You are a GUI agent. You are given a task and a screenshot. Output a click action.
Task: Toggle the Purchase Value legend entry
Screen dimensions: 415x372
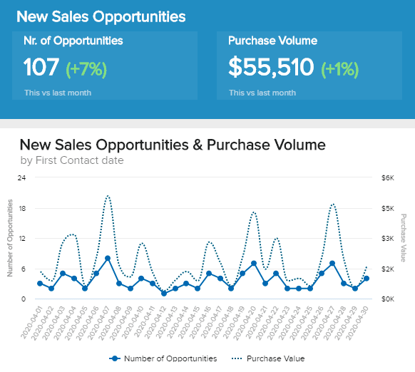click(x=268, y=358)
